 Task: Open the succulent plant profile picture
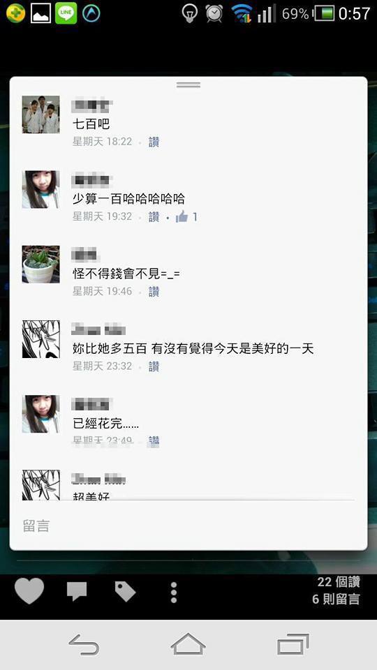coord(40,264)
